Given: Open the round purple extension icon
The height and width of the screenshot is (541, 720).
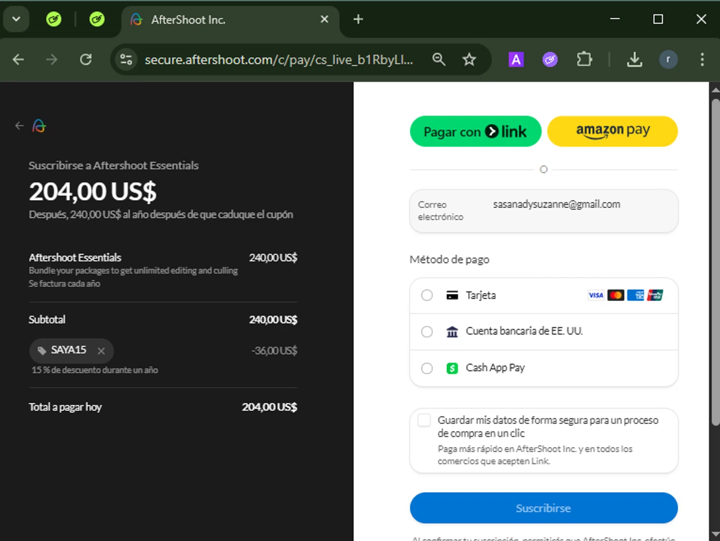Looking at the screenshot, I should [x=550, y=59].
